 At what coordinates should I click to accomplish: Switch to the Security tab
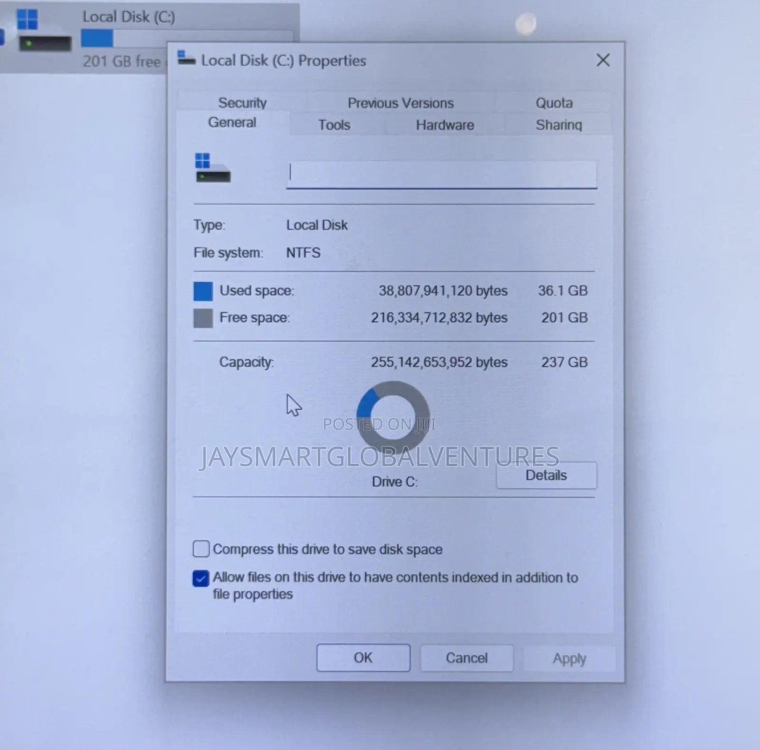pos(242,103)
